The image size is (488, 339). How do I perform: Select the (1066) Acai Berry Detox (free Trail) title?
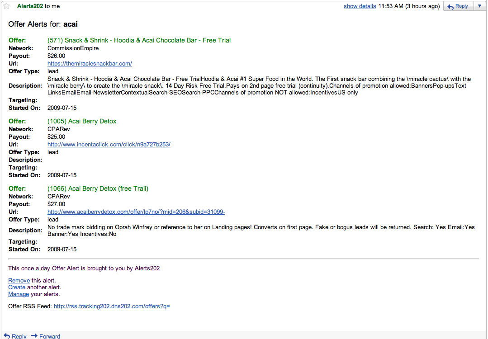point(98,189)
